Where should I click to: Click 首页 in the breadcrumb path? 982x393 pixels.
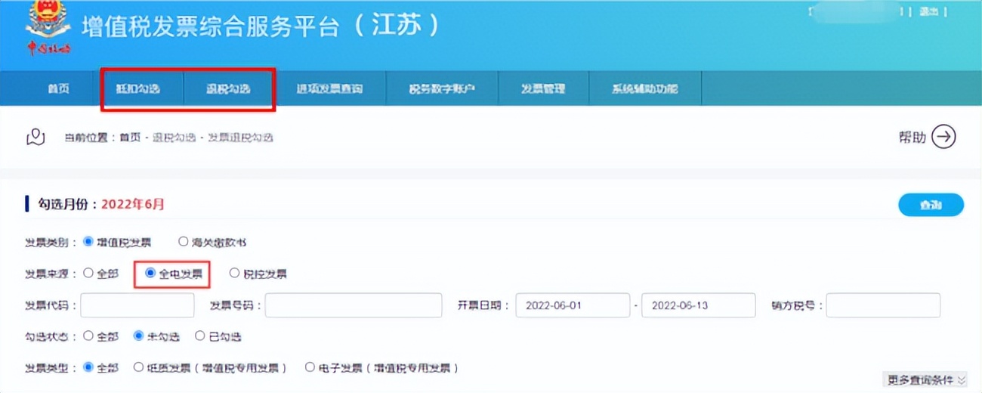130,138
